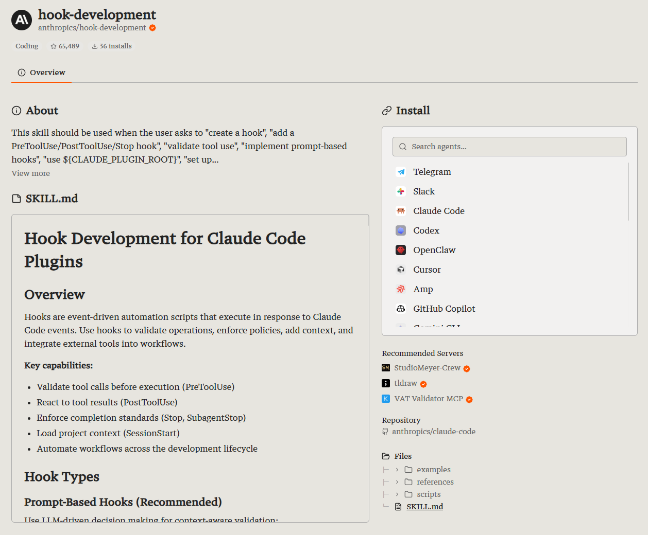Expand the scripts folder chevron
Screen dimensions: 648x535
[x=397, y=494]
